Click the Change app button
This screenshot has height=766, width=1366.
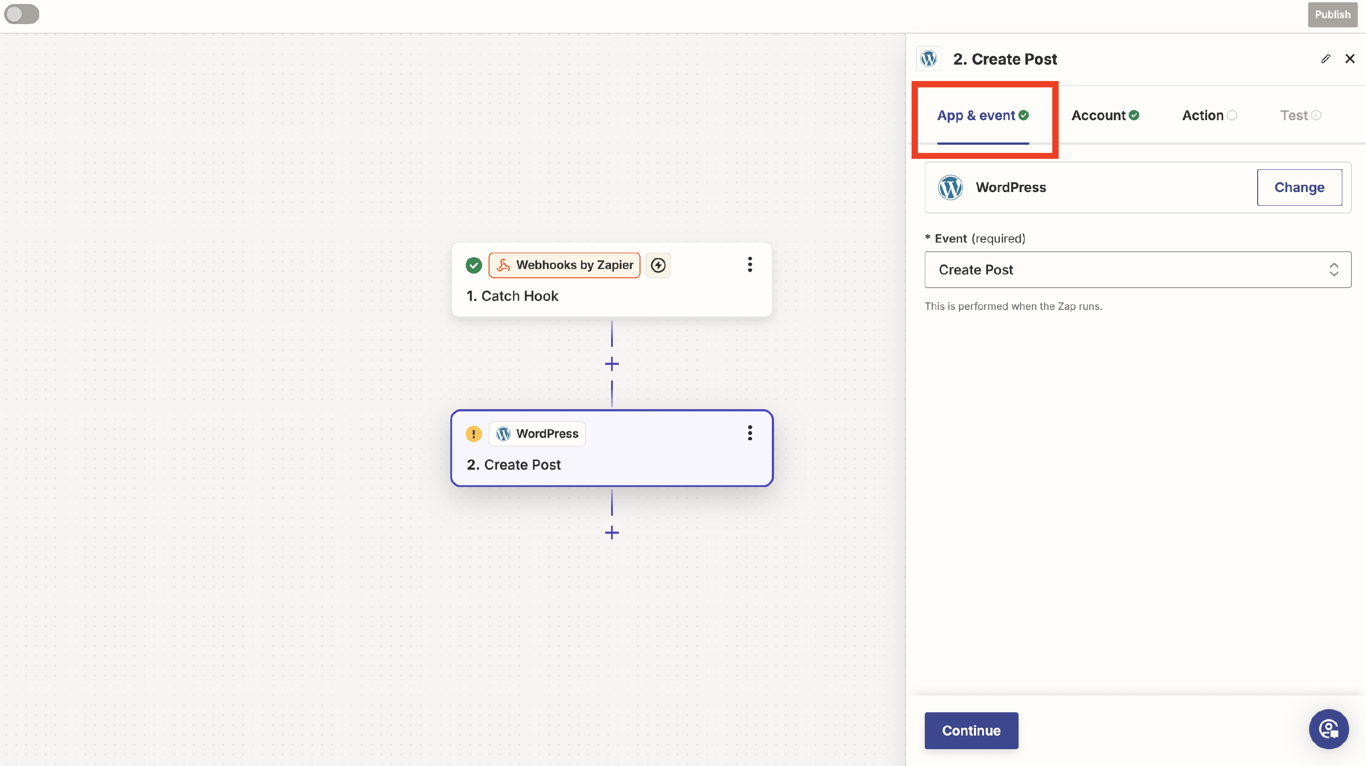tap(1299, 188)
